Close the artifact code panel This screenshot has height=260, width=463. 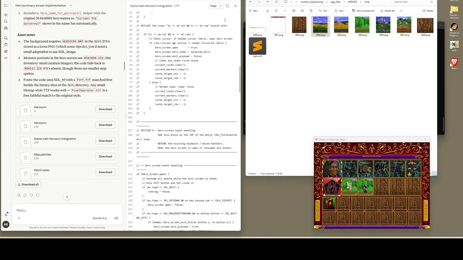(x=235, y=6)
